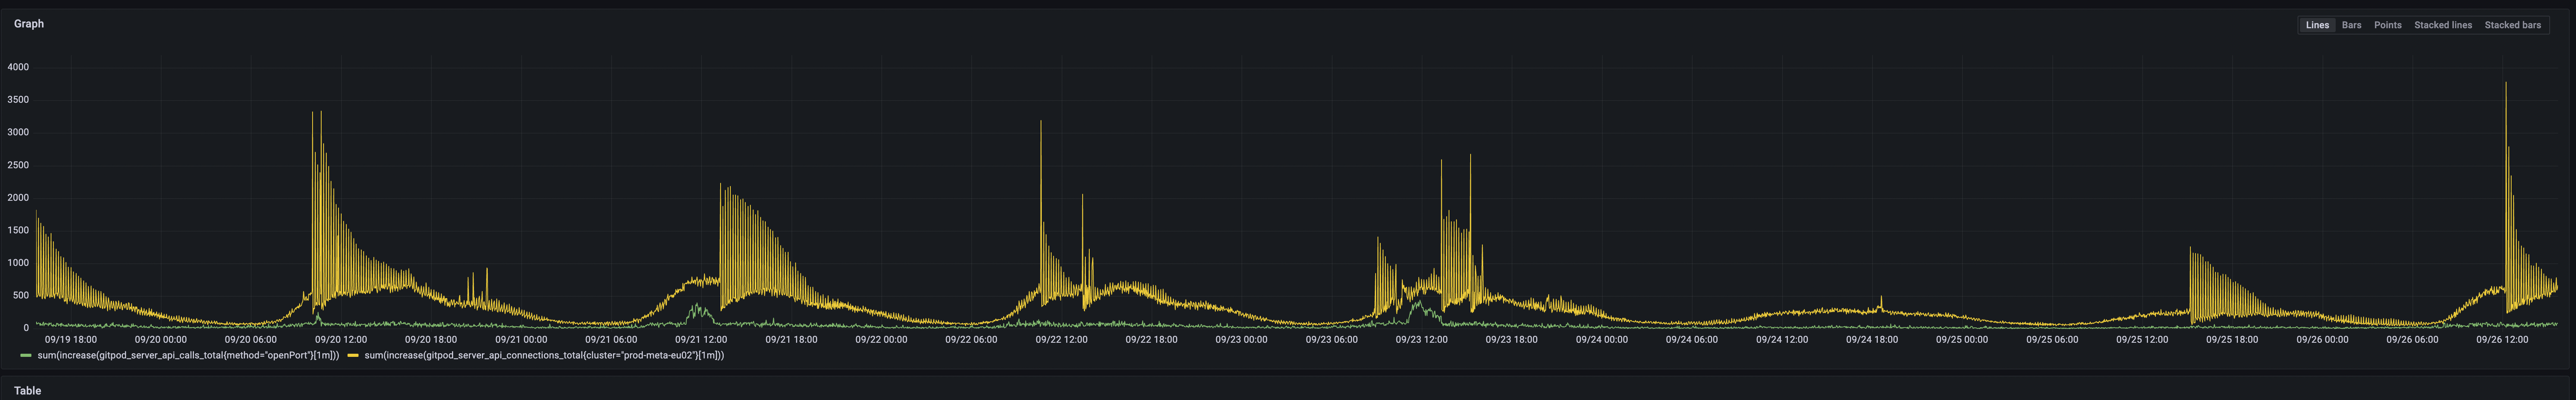The height and width of the screenshot is (400, 2576).
Task: Switch the graph display mode to Points
Action: pos(2388,25)
